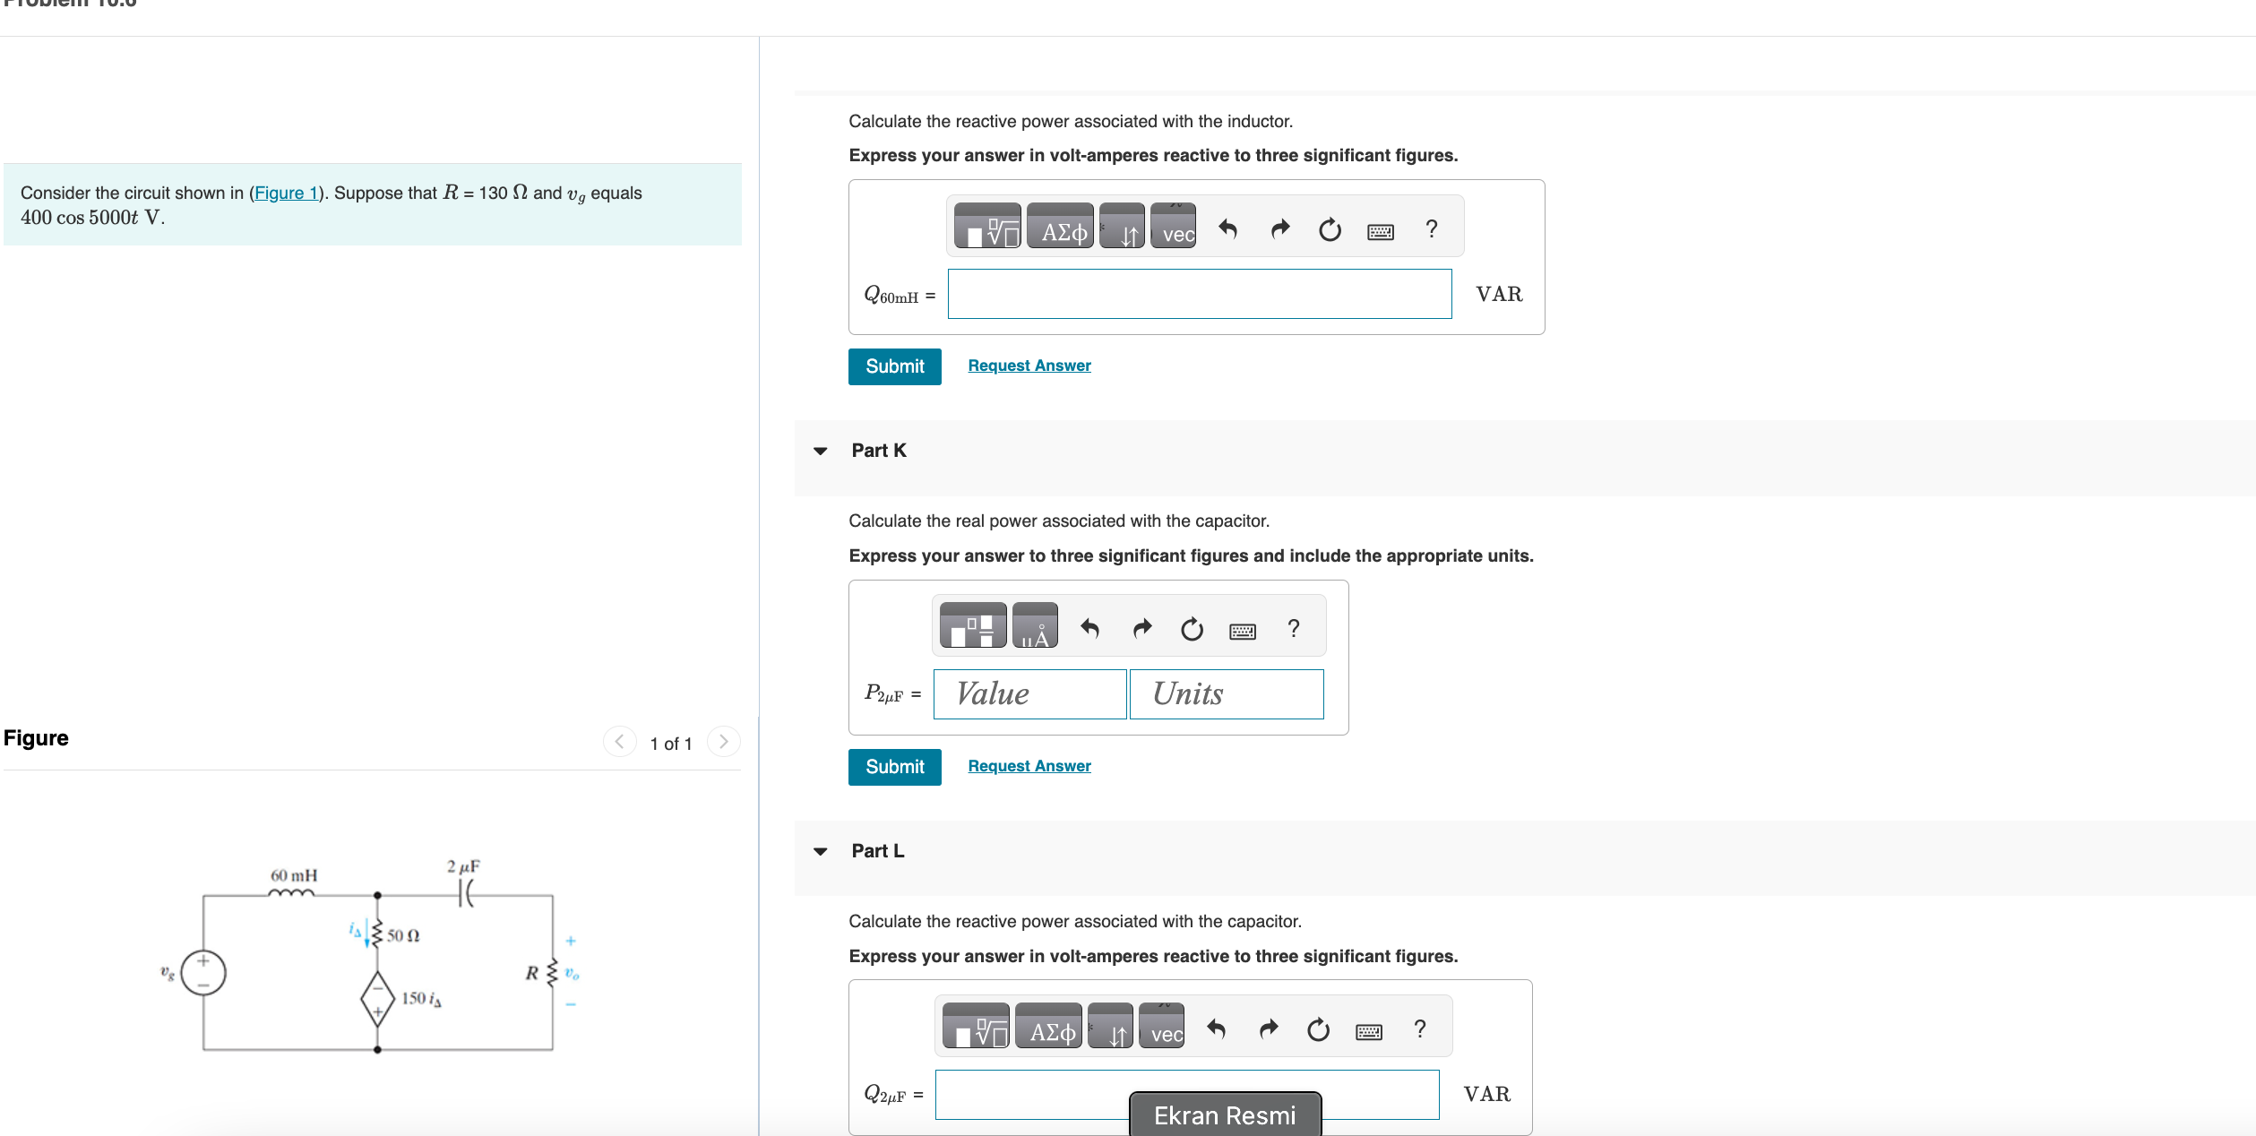This screenshot has width=2256, height=1136.
Task: Click the next figure arrow
Action: point(723,741)
